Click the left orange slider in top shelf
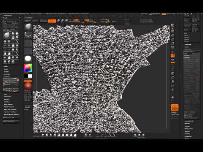This screenshot has width=203, height=152. pos(76,20)
